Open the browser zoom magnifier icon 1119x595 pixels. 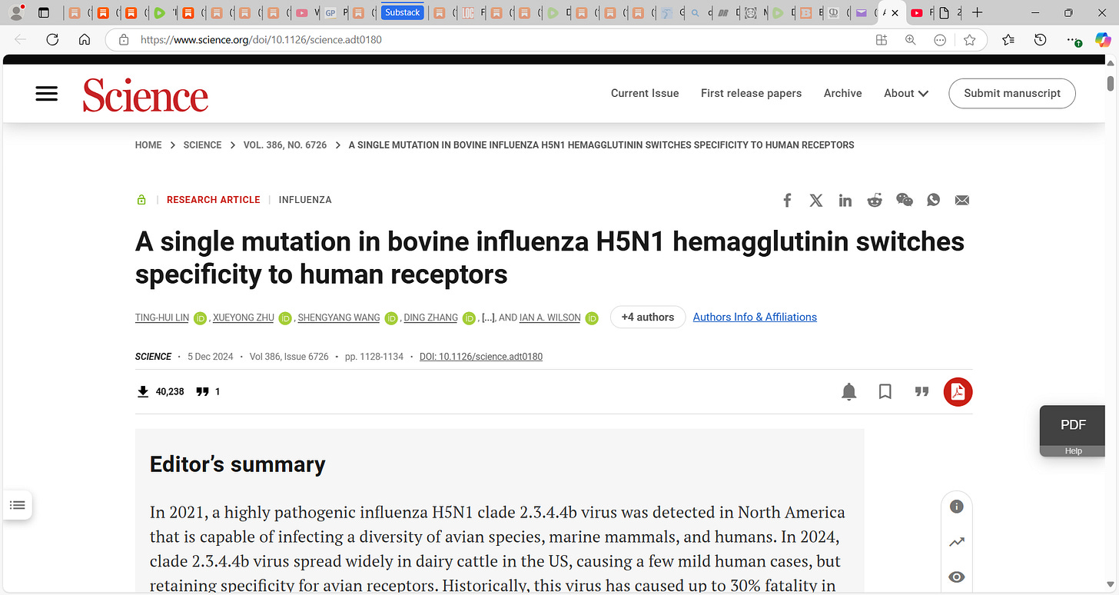click(911, 40)
